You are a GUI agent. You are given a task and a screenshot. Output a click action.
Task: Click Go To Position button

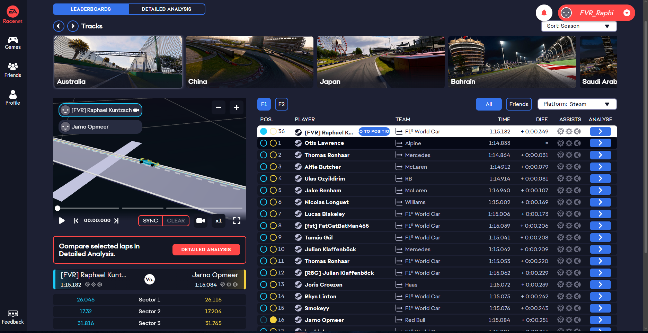[x=374, y=131]
